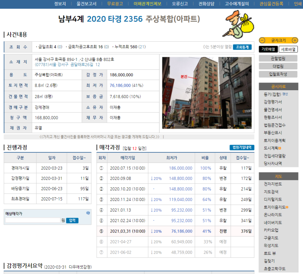The width and height of the screenshot is (303, 274).
Task: Increase font size with plus icon
Action: (295, 40)
